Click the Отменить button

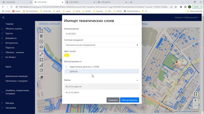(113, 100)
